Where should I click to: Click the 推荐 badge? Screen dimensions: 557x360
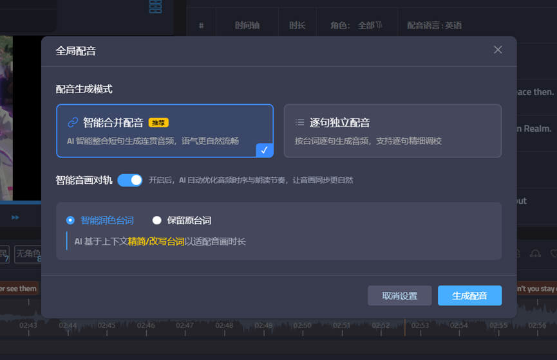click(158, 123)
